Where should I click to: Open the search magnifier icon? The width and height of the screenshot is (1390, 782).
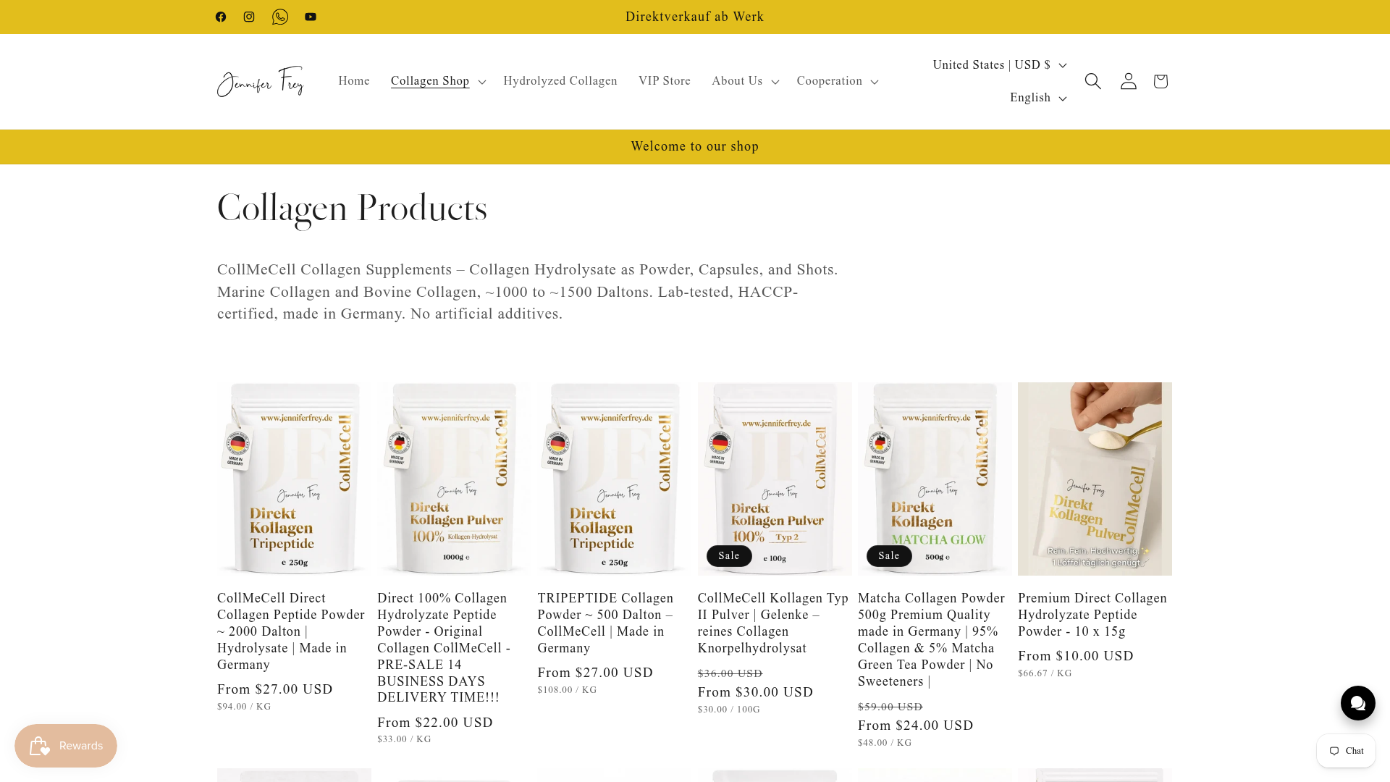pos(1093,81)
